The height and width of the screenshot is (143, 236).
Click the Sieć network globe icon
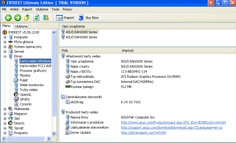pos(10,118)
